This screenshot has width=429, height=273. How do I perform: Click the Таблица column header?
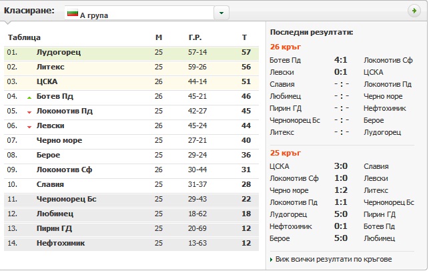(x=24, y=37)
